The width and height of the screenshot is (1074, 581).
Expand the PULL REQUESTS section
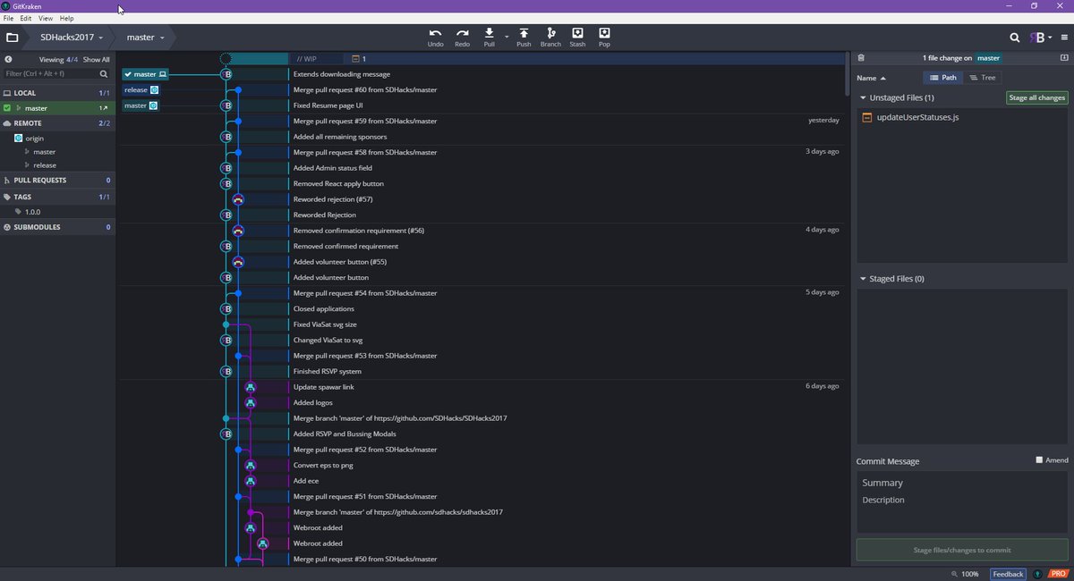(x=58, y=181)
